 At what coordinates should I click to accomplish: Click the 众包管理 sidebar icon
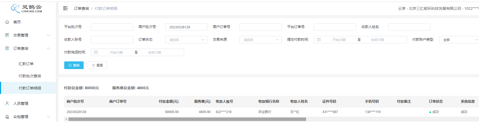(x=7, y=117)
